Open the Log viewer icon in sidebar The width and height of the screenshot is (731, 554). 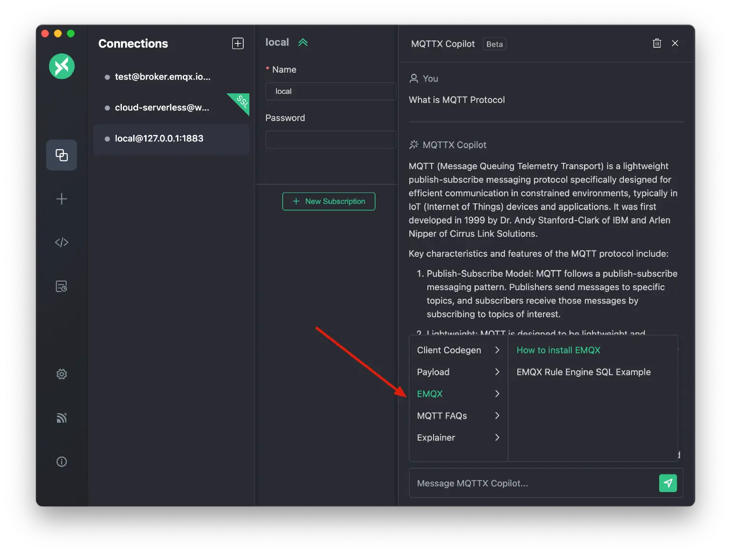click(61, 286)
